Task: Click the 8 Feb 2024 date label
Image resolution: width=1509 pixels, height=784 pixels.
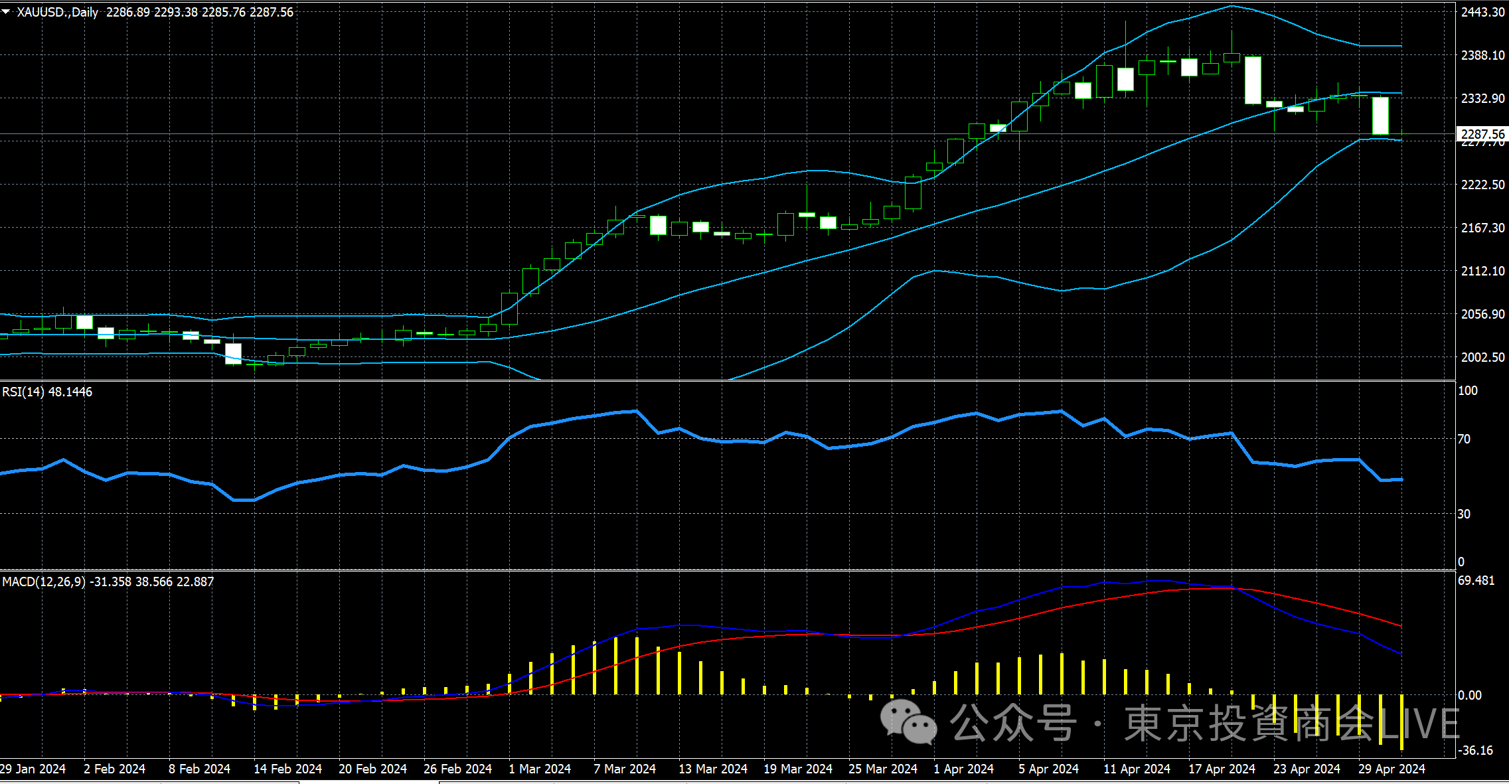Action: coord(199,769)
